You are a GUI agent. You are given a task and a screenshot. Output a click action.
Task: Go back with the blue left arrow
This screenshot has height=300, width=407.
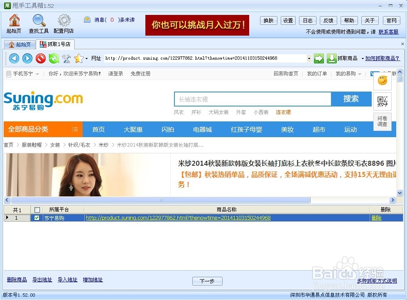tap(14, 58)
